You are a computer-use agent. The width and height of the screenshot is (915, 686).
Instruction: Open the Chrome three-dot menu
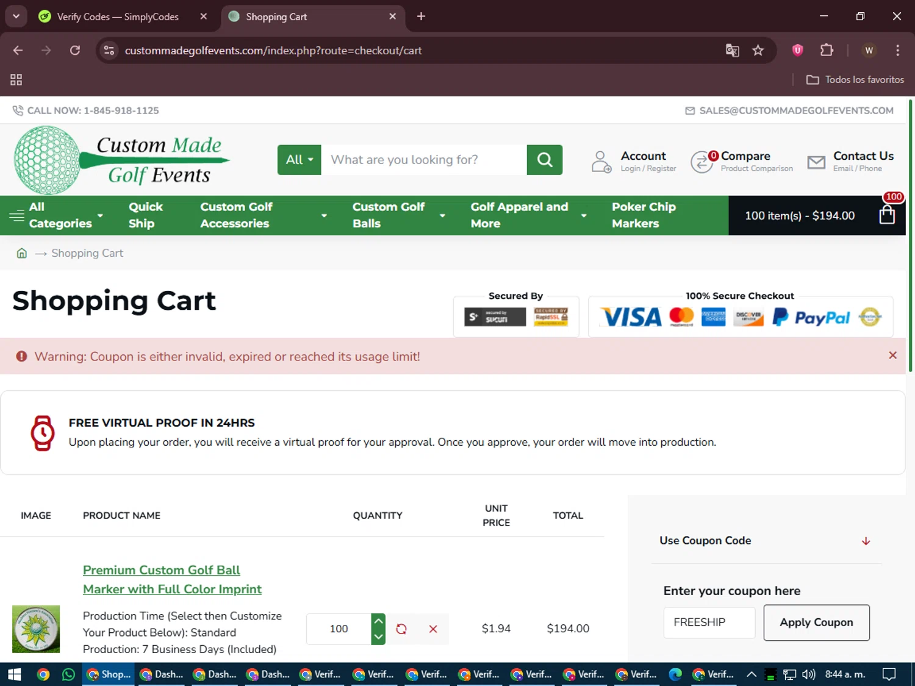point(897,50)
